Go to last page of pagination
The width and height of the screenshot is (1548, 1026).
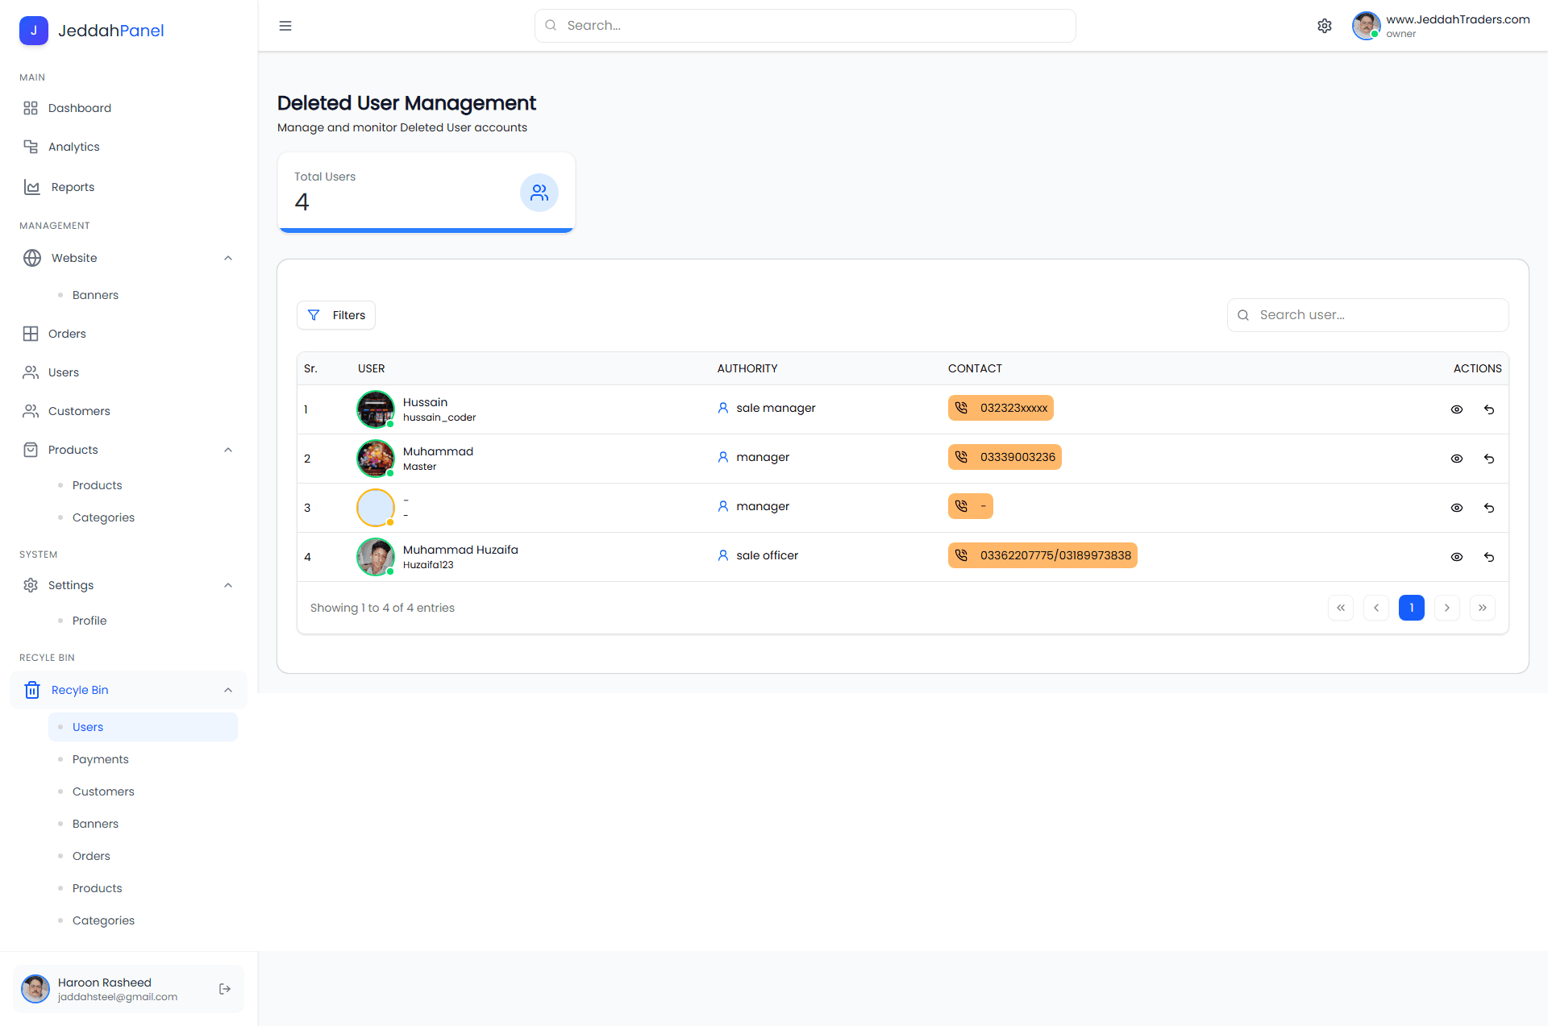pyautogui.click(x=1483, y=608)
